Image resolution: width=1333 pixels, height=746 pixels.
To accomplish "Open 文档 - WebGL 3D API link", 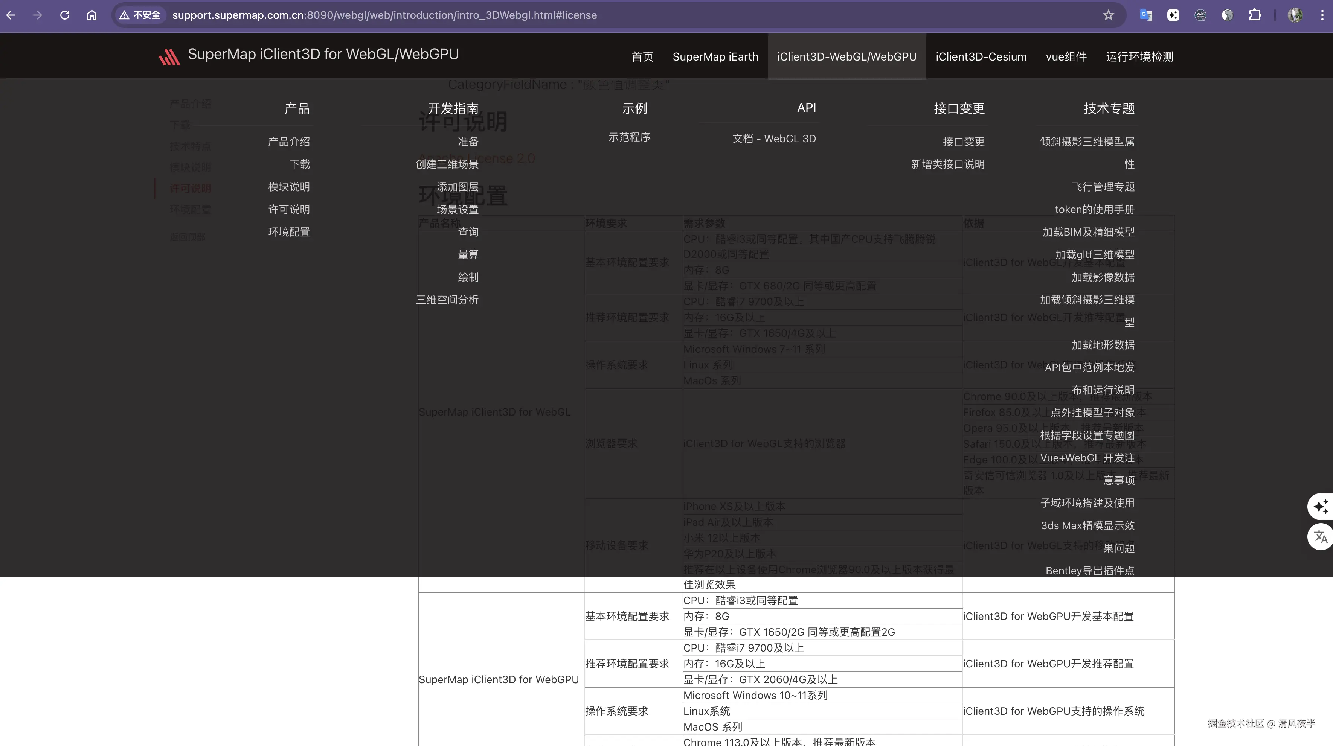I will (773, 139).
